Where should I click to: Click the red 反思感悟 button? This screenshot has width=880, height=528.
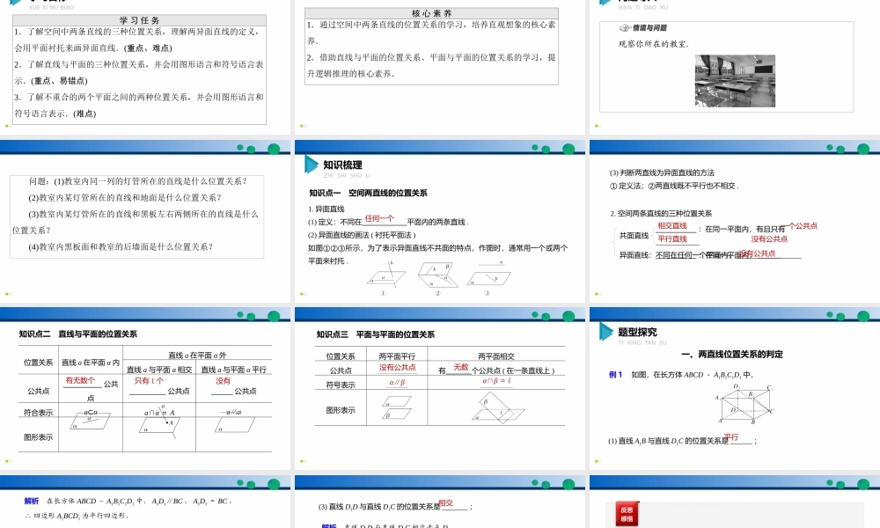(x=627, y=513)
